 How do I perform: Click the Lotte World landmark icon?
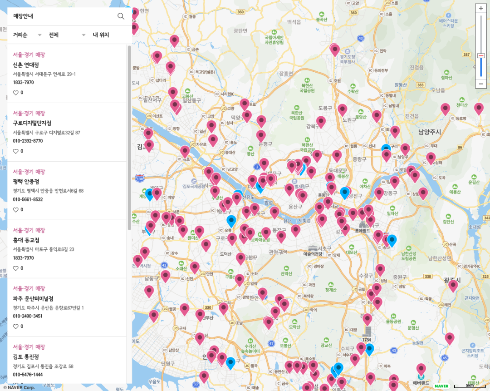coord(363,224)
